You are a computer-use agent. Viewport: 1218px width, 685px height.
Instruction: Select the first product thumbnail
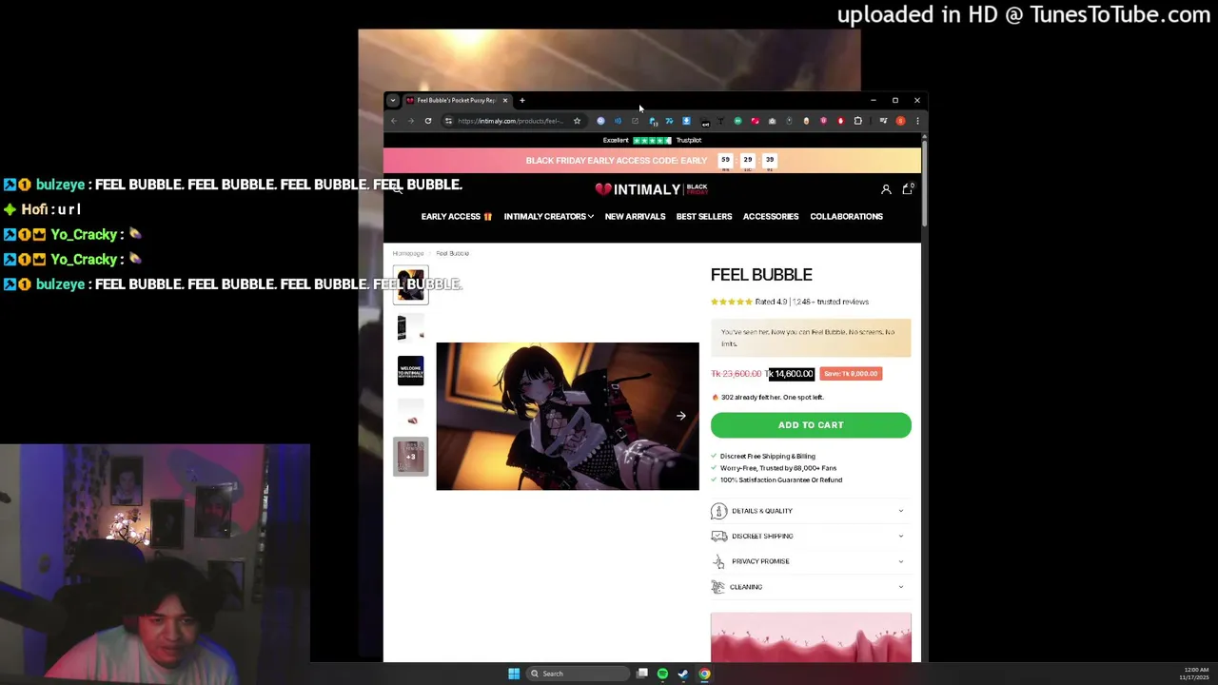[x=411, y=284]
